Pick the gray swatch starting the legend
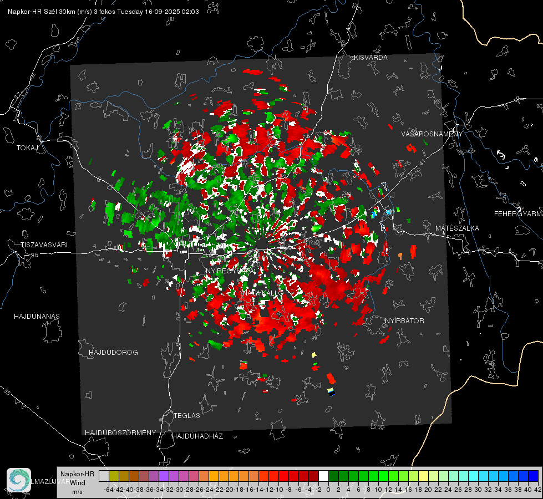Image resolution: width=543 pixels, height=499 pixels. [104, 476]
